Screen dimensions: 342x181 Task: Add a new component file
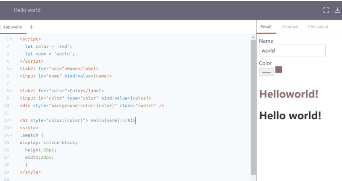coord(31,27)
